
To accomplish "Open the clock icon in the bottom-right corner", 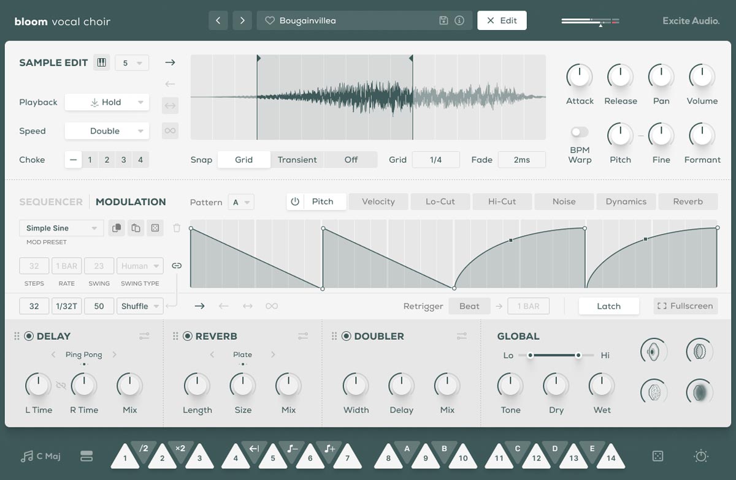I will pyautogui.click(x=700, y=456).
